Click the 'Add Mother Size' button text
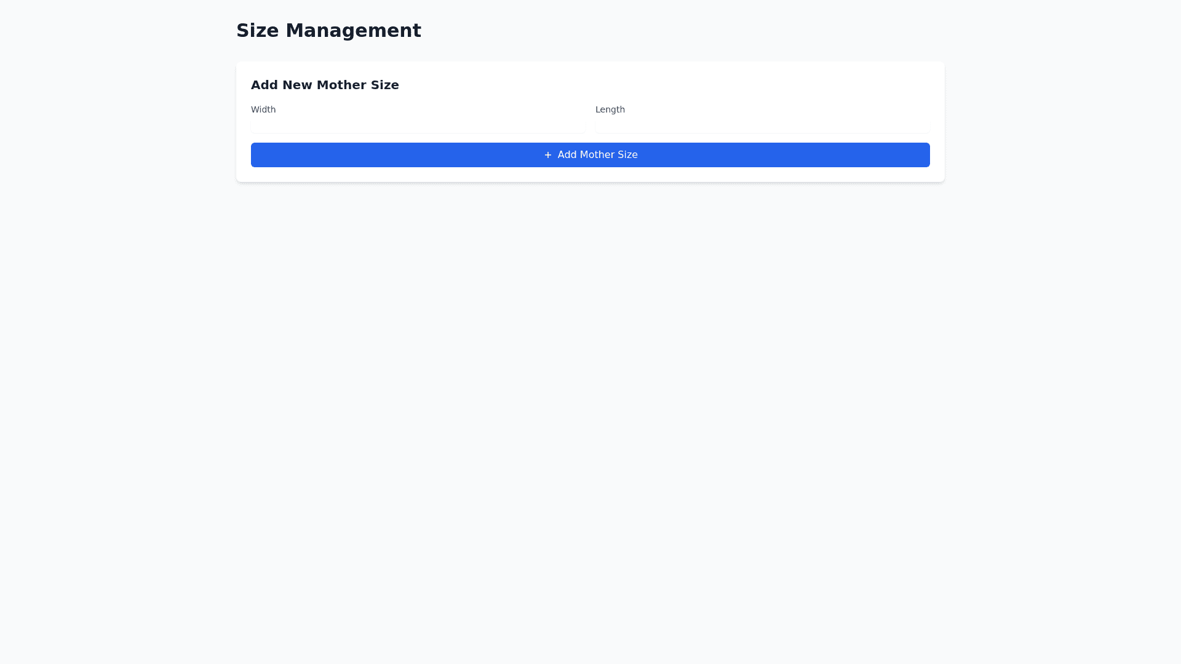Viewport: 1181px width, 664px height. pos(597,155)
